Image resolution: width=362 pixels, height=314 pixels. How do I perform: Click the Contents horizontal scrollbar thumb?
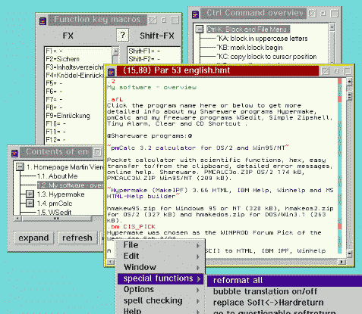[57, 219]
